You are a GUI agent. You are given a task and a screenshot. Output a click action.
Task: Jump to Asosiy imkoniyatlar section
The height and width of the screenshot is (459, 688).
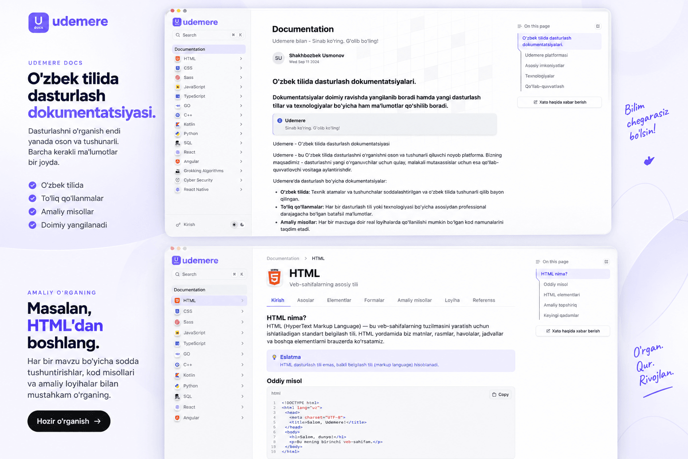click(x=545, y=65)
